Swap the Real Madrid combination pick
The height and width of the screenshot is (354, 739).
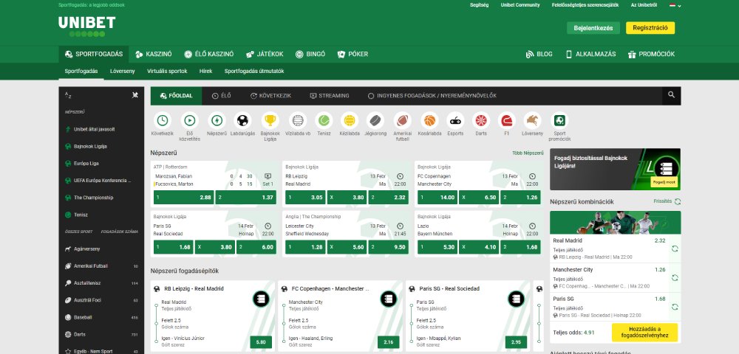pos(674,249)
